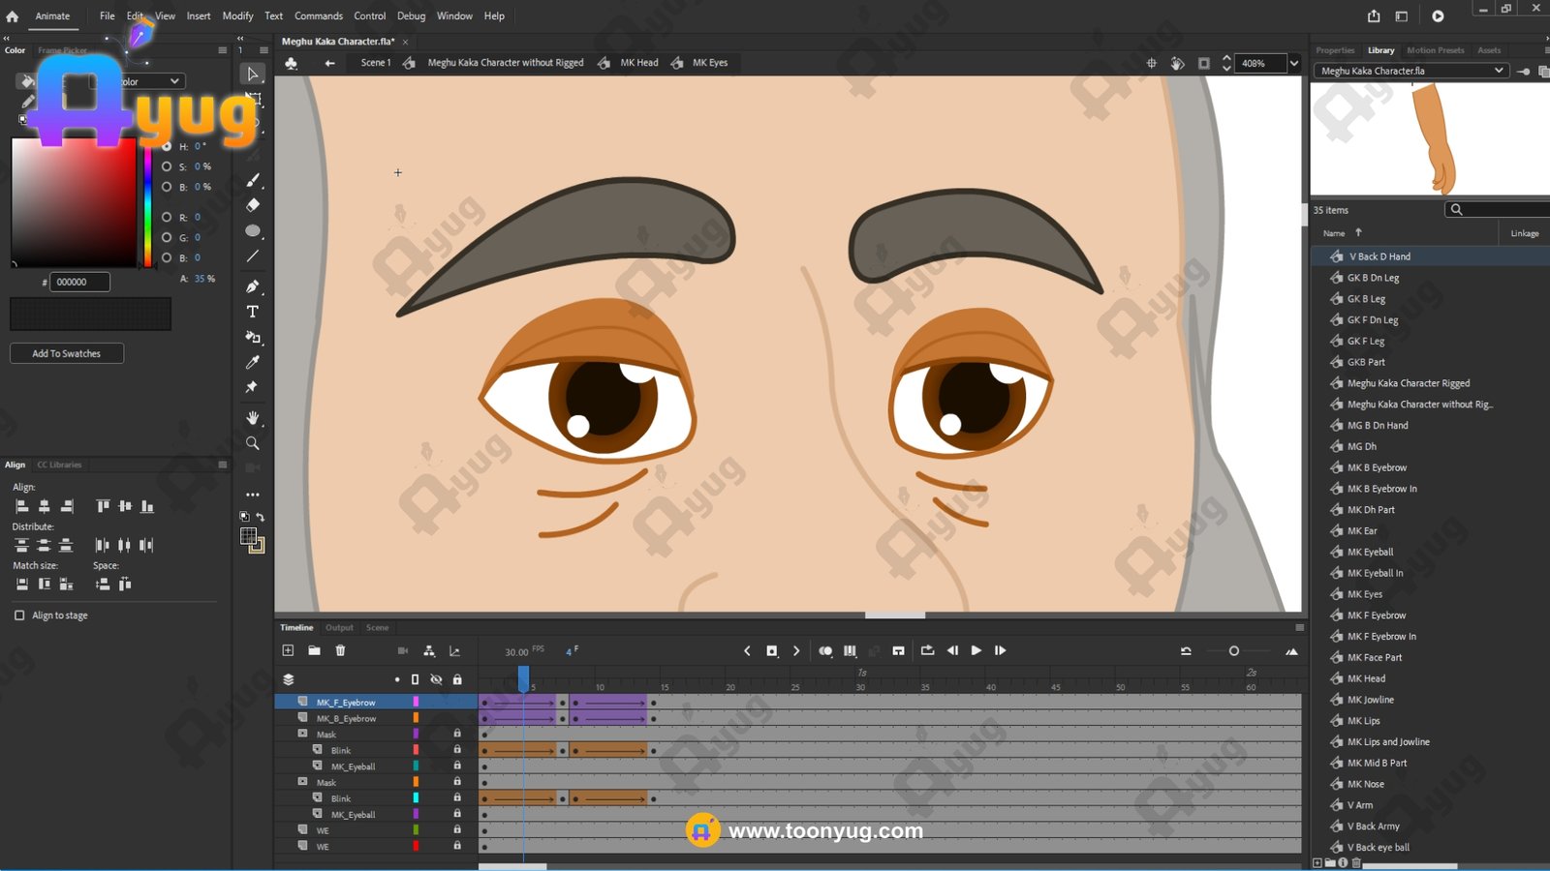The image size is (1550, 871).
Task: Choose the Eyedropper tool
Action: [x=253, y=362]
